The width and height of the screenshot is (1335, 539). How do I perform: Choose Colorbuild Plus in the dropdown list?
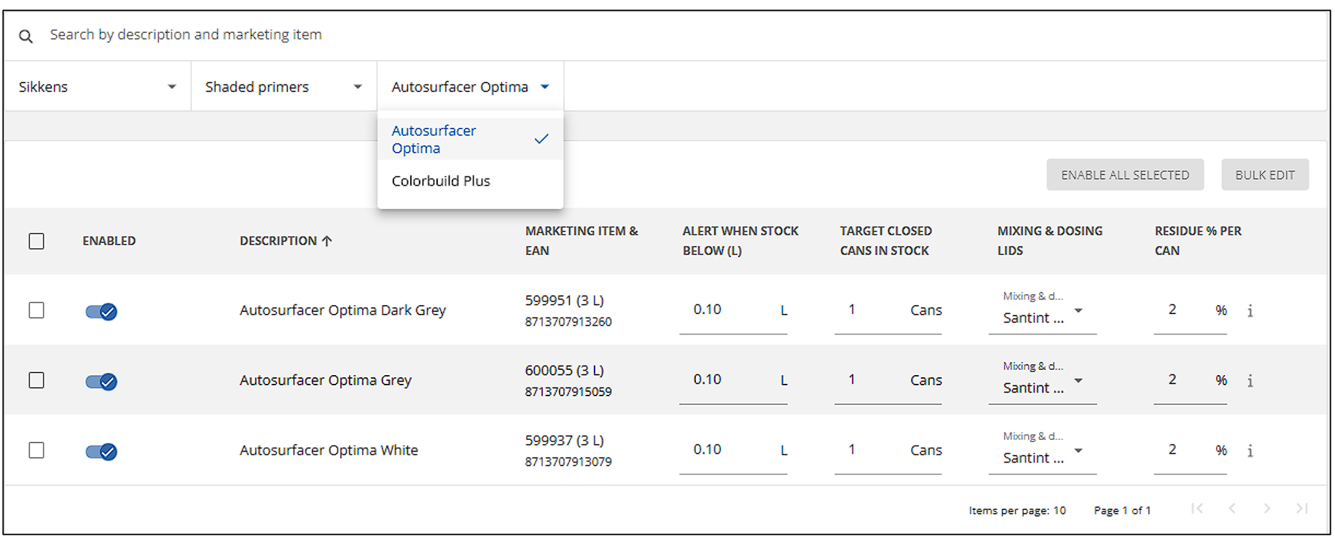(471, 181)
